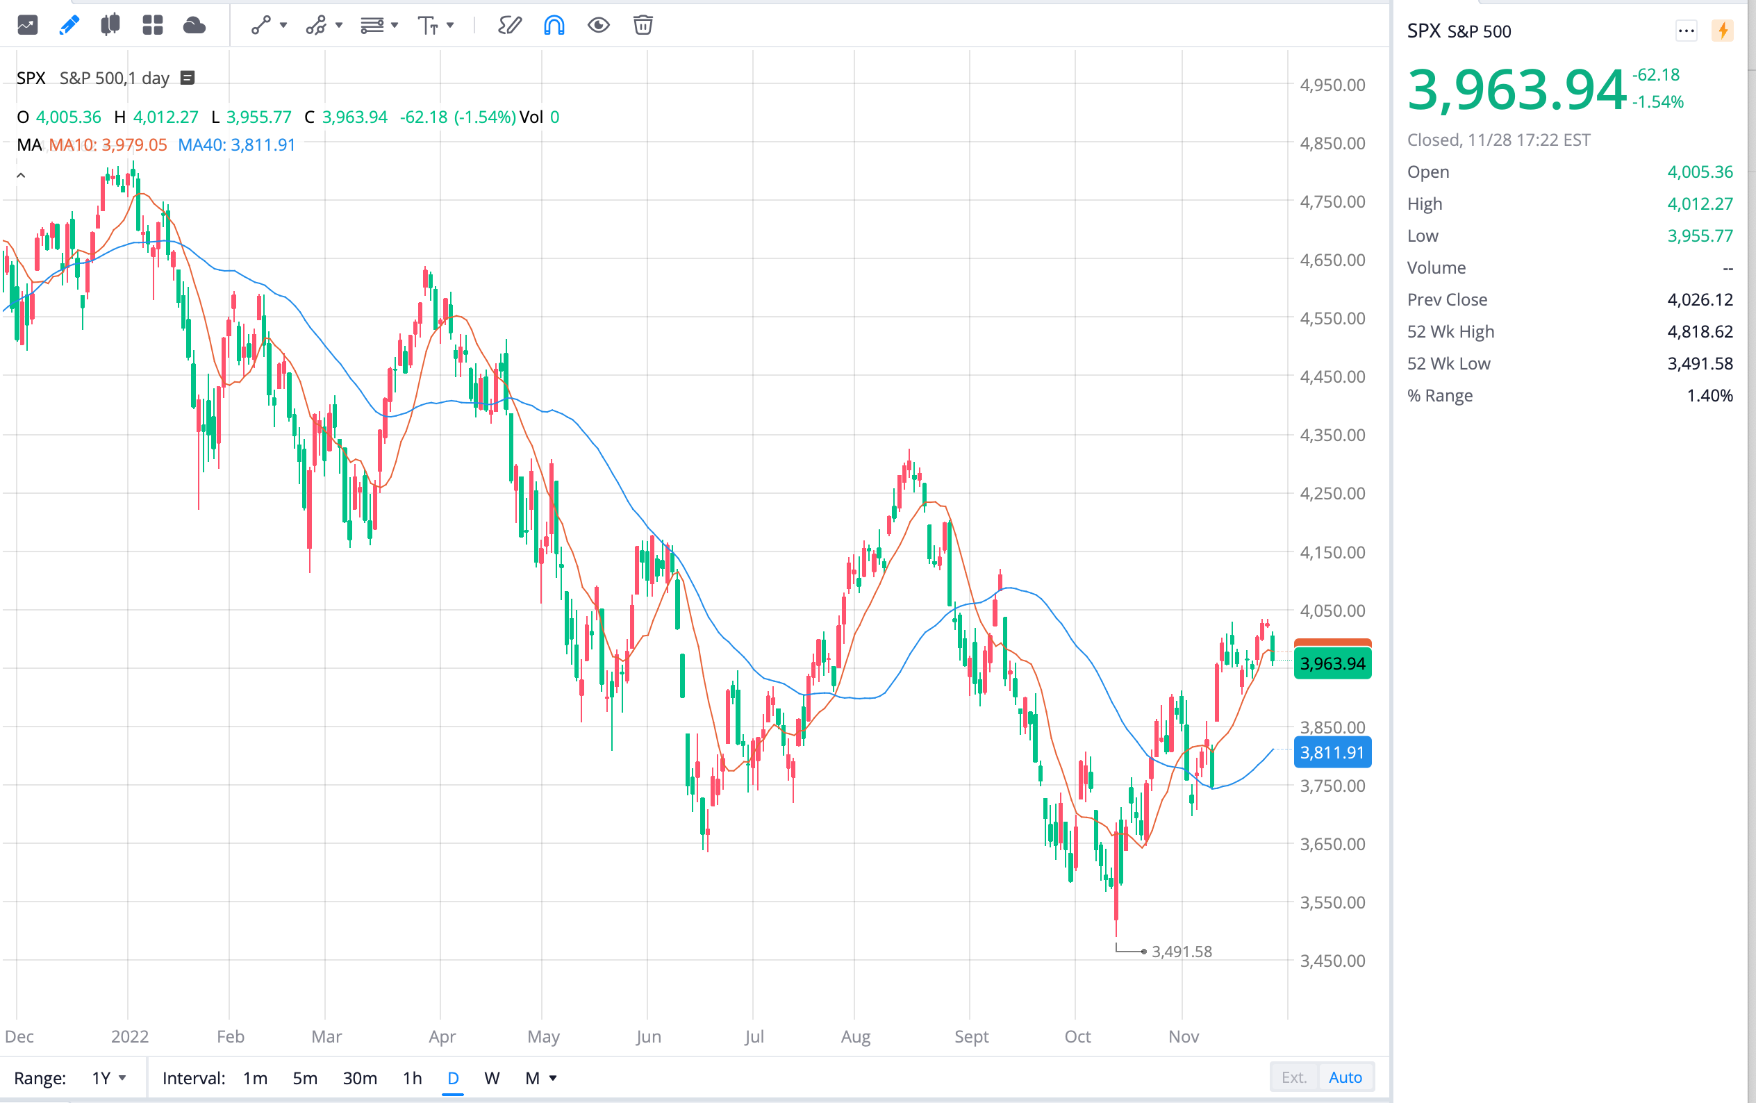
Task: Click the Nov label on time axis
Action: [1184, 1036]
